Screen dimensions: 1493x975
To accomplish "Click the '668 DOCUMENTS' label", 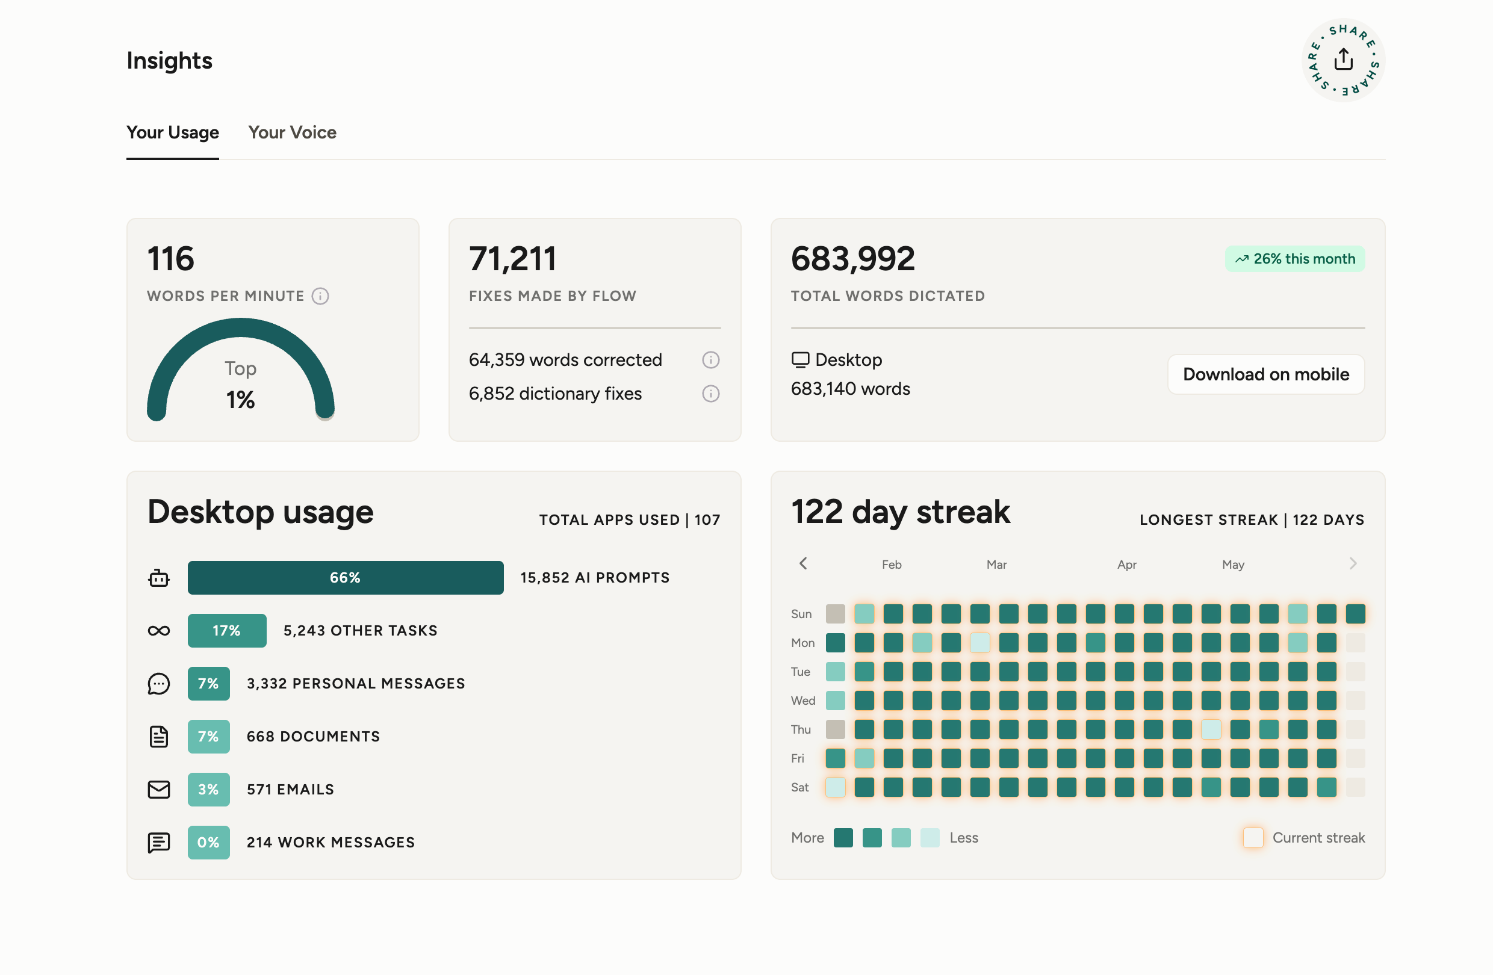I will (x=313, y=737).
